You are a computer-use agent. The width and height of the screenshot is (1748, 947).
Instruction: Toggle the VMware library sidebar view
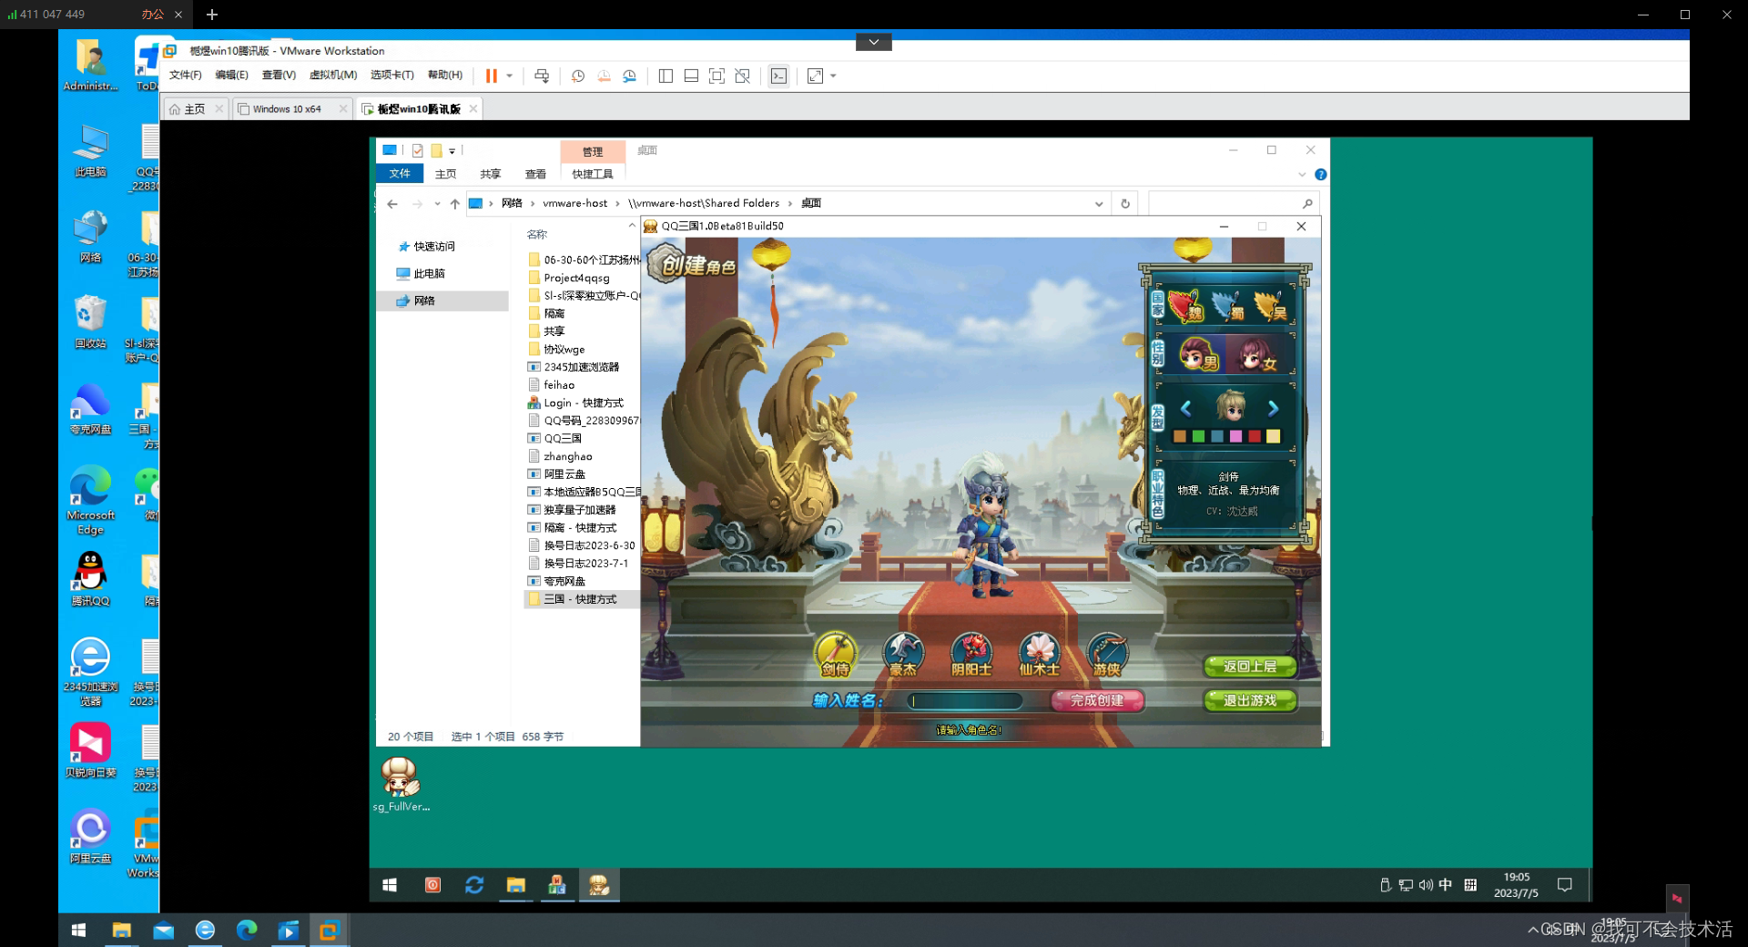[666, 76]
